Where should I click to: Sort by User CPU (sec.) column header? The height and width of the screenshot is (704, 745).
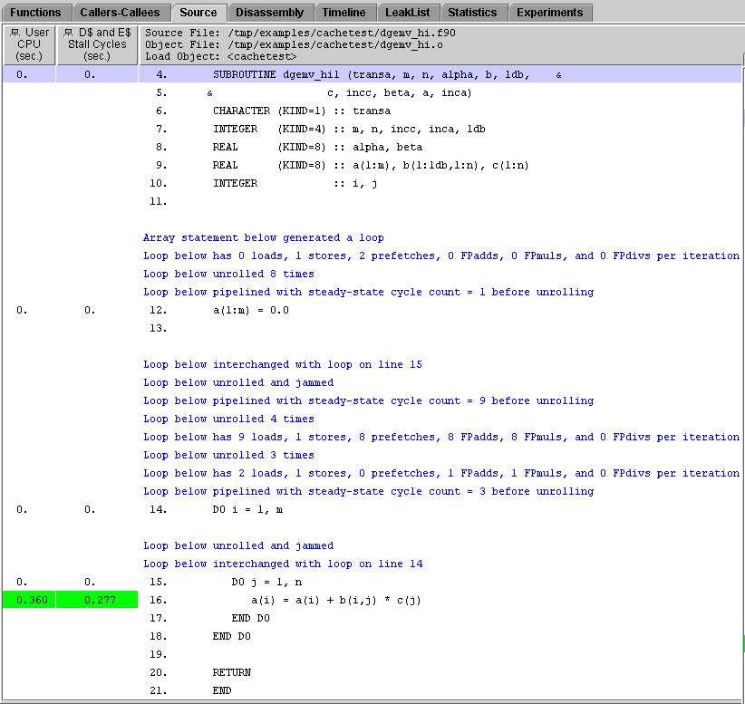[x=30, y=44]
